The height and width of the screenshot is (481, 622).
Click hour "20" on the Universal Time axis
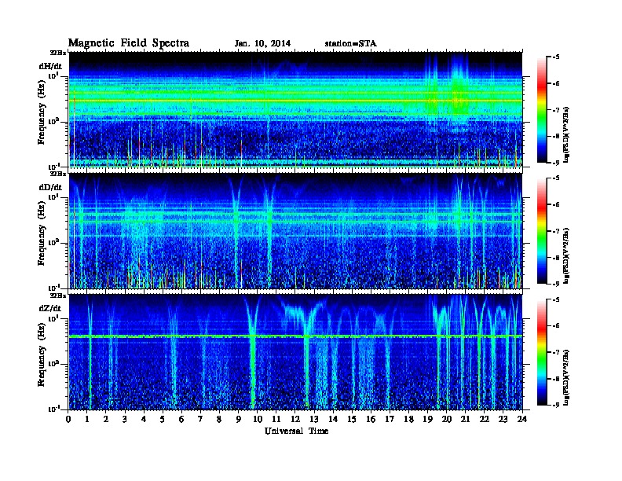tap(446, 419)
